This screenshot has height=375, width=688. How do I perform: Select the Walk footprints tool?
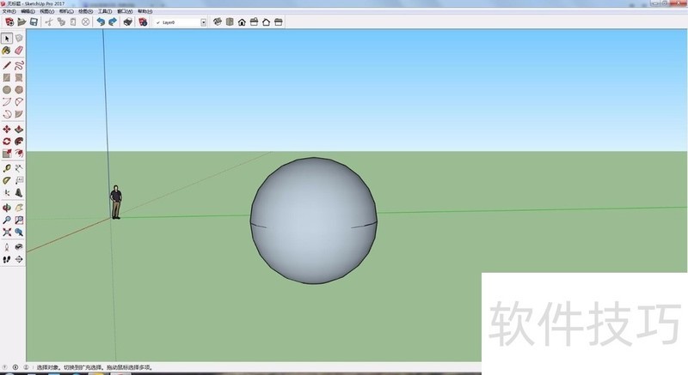7,259
